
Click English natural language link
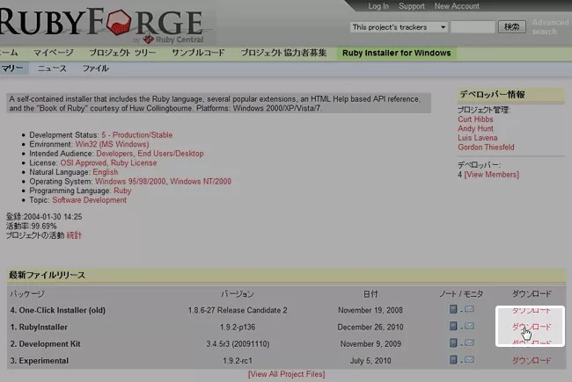click(105, 172)
